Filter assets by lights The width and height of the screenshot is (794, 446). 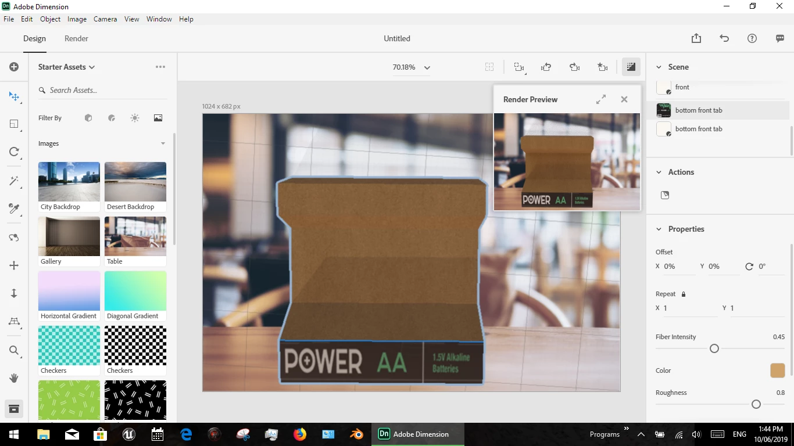pyautogui.click(x=135, y=118)
